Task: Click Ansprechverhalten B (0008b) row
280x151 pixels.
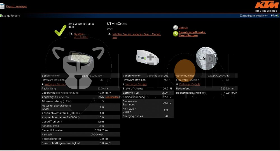Action: [x=81, y=117]
